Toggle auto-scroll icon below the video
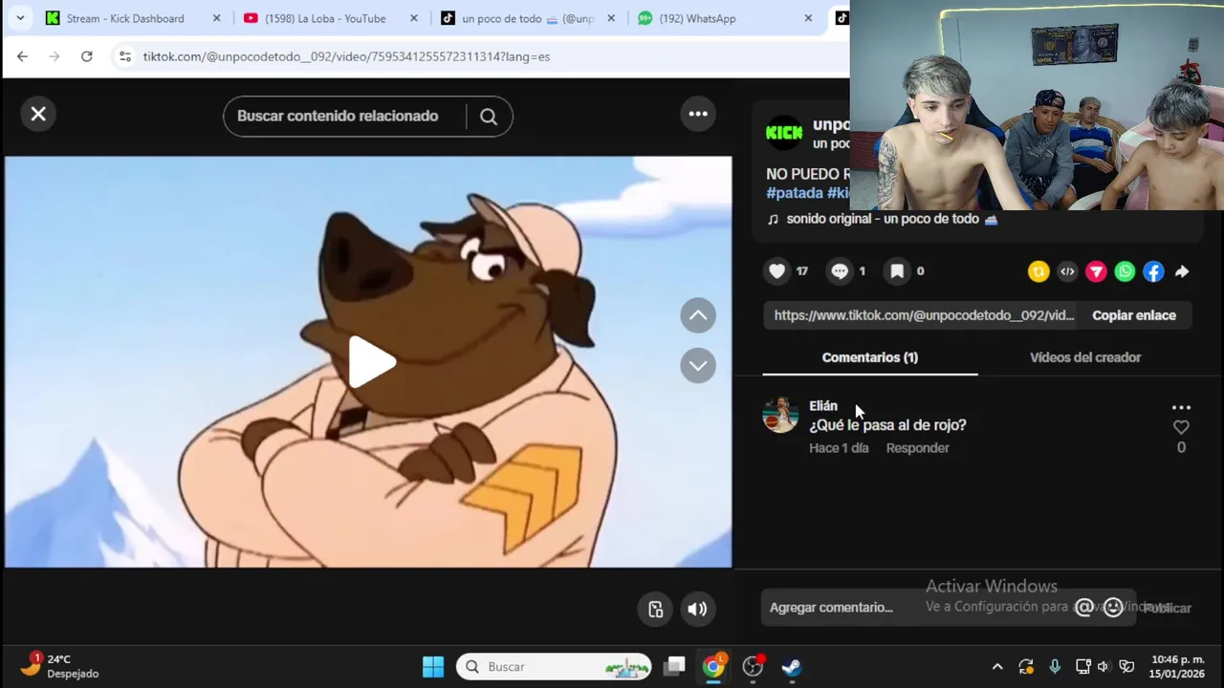The image size is (1224, 688). (x=656, y=610)
